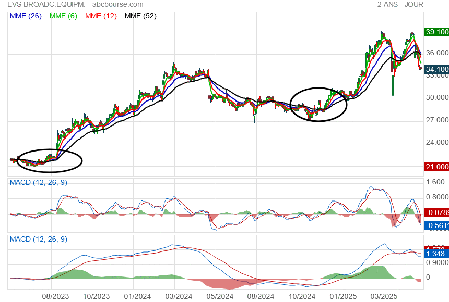Click the 30.000 price axis label
The height and width of the screenshot is (302, 449).
click(x=437, y=97)
